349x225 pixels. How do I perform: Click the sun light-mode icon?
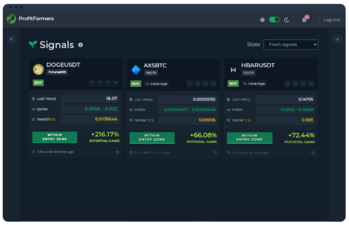point(262,20)
